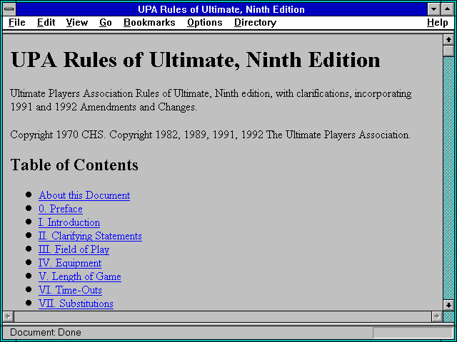457x342 pixels.
Task: Click the vertical scrollbar down arrow
Action: 448,305
